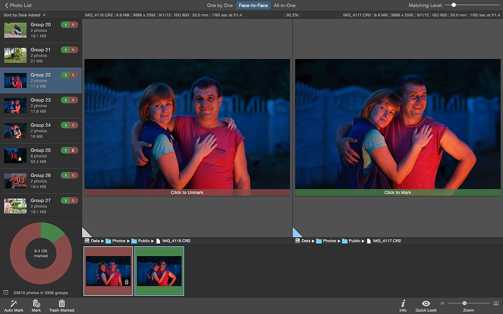
Task: Select Group 25 in the sidebar
Action: coord(41,156)
